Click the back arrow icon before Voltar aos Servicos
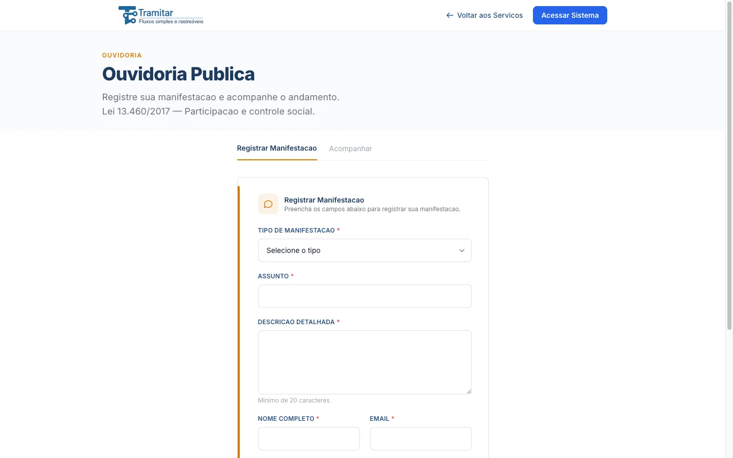Image resolution: width=733 pixels, height=458 pixels. (x=450, y=15)
